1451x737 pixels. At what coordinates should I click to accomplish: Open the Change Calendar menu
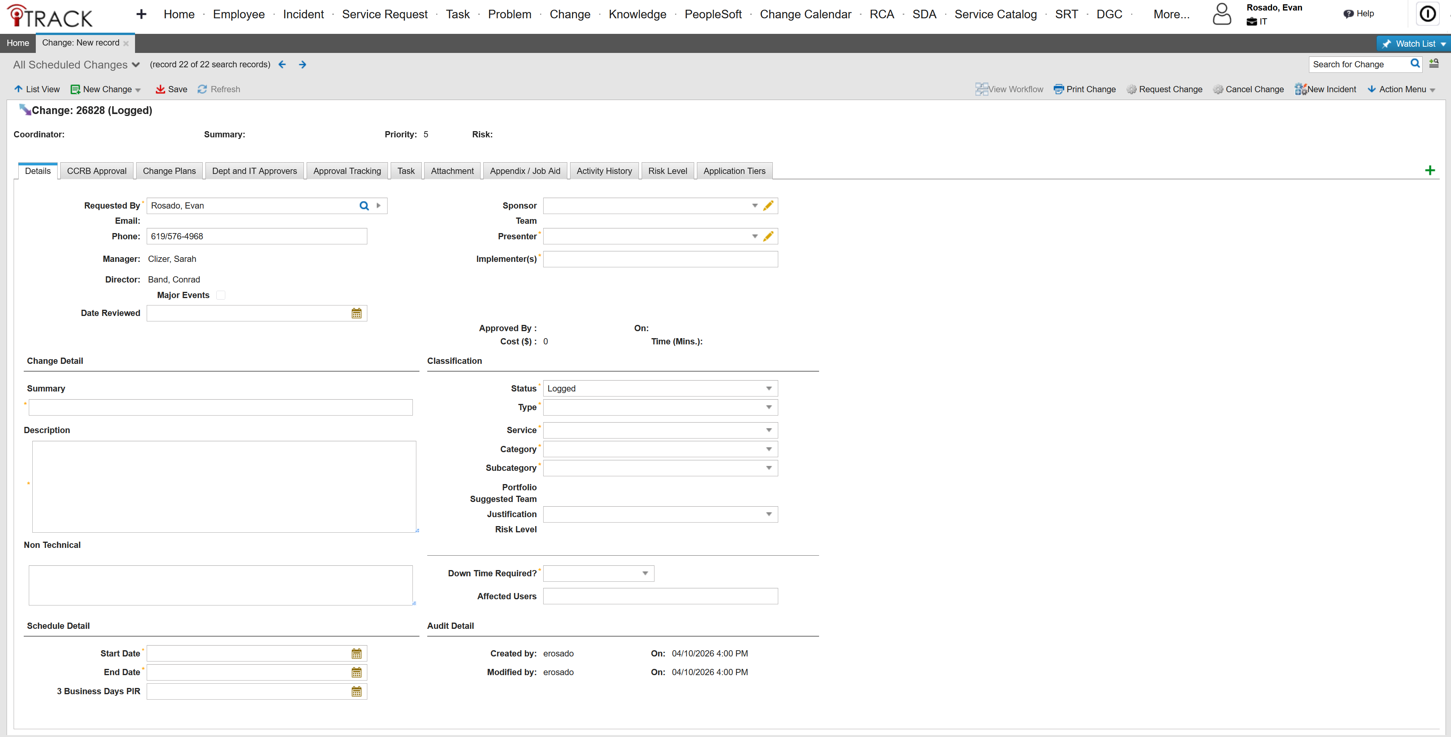(805, 14)
